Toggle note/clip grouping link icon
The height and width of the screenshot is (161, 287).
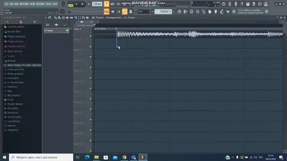coord(125,12)
